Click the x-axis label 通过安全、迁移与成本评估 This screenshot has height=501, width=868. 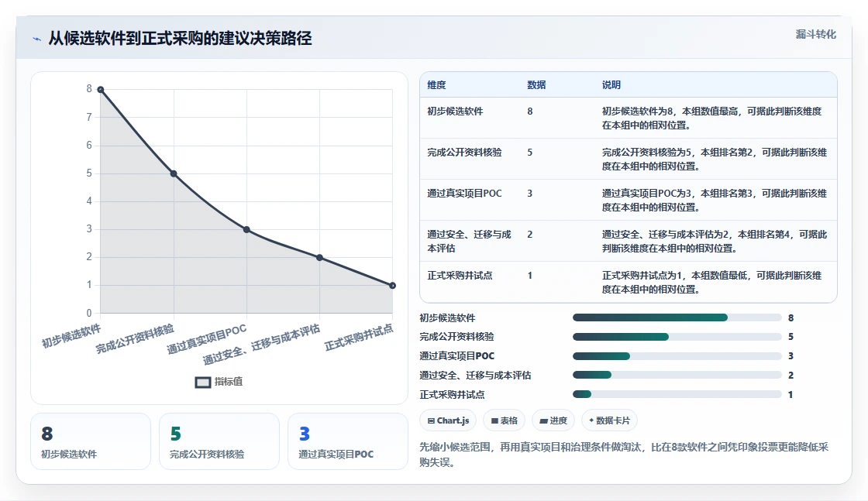pos(261,345)
